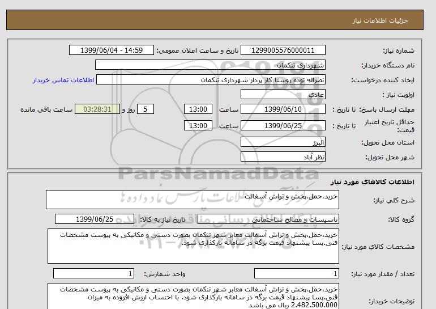Click the label شهر محل تحویل
The image size is (436, 309).
[x=390, y=157]
